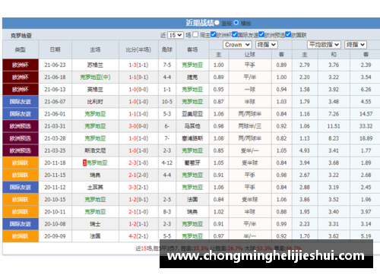Open home team 瑞士 link
380x275 pixels.
(x=95, y=224)
